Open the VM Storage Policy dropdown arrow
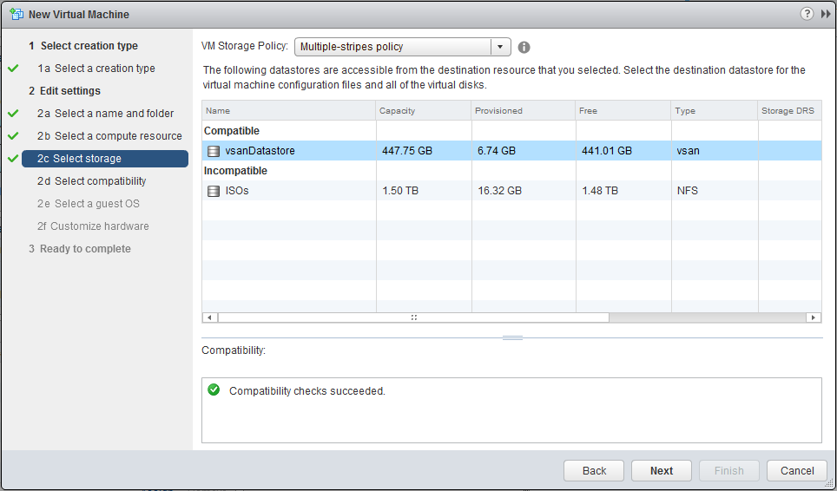The width and height of the screenshot is (837, 491). click(500, 47)
